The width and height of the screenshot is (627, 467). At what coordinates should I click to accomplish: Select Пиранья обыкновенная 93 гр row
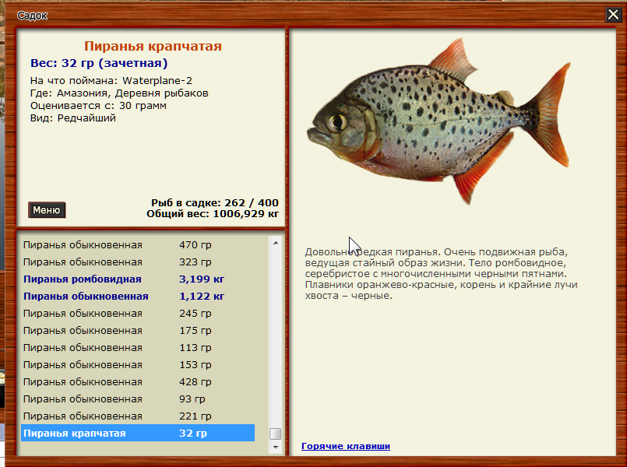(x=138, y=399)
